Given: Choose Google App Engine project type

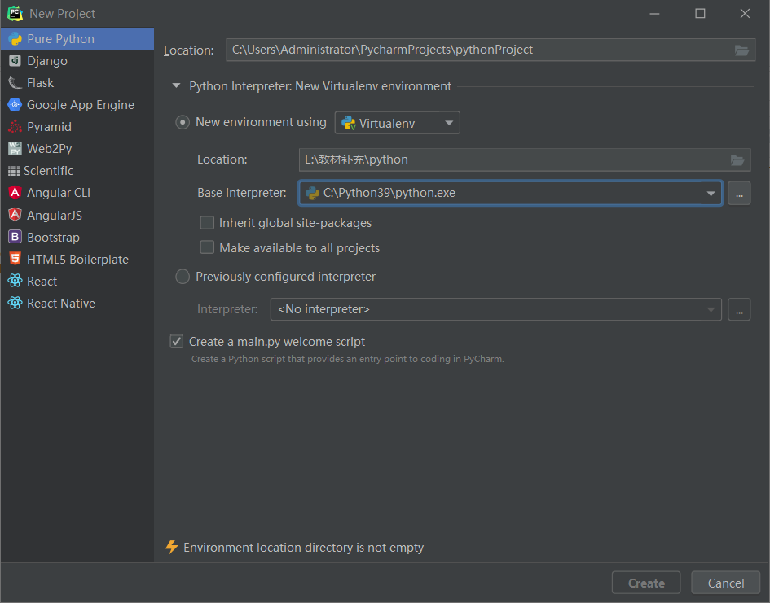Looking at the screenshot, I should pos(77,104).
